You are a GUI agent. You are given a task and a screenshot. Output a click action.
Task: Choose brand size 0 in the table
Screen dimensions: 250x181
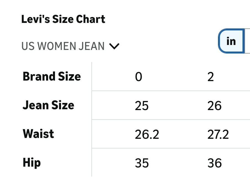(139, 77)
